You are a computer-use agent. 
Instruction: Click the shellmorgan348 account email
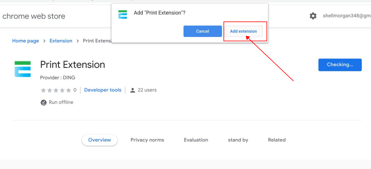[x=347, y=16]
